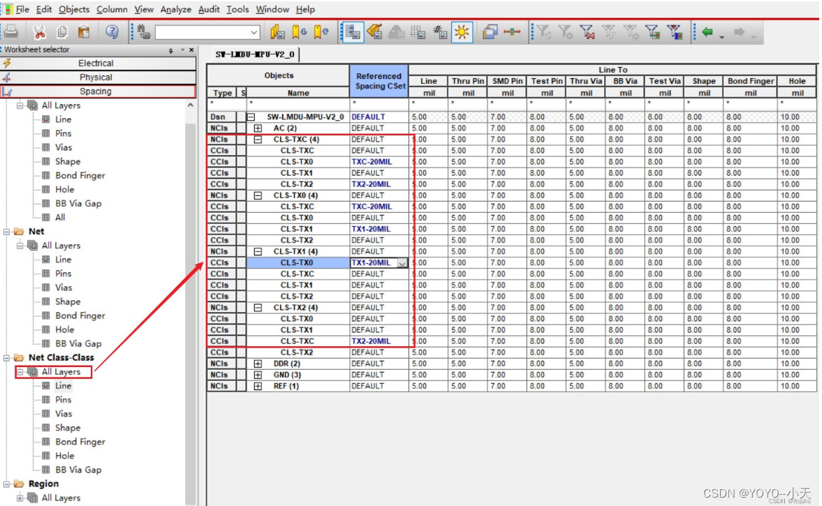
Task: Click the Copy icon
Action: 61,31
